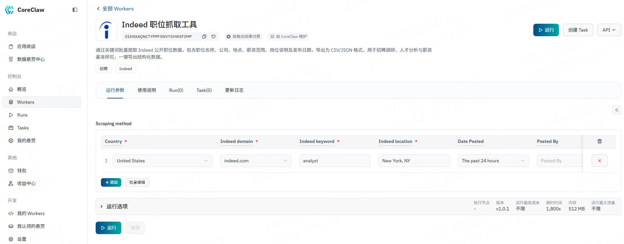Click 批量编辑 button

click(x=137, y=182)
